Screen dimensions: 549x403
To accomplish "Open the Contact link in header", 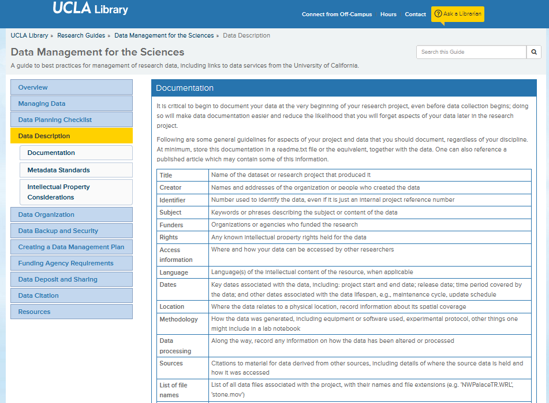I will coord(415,14).
